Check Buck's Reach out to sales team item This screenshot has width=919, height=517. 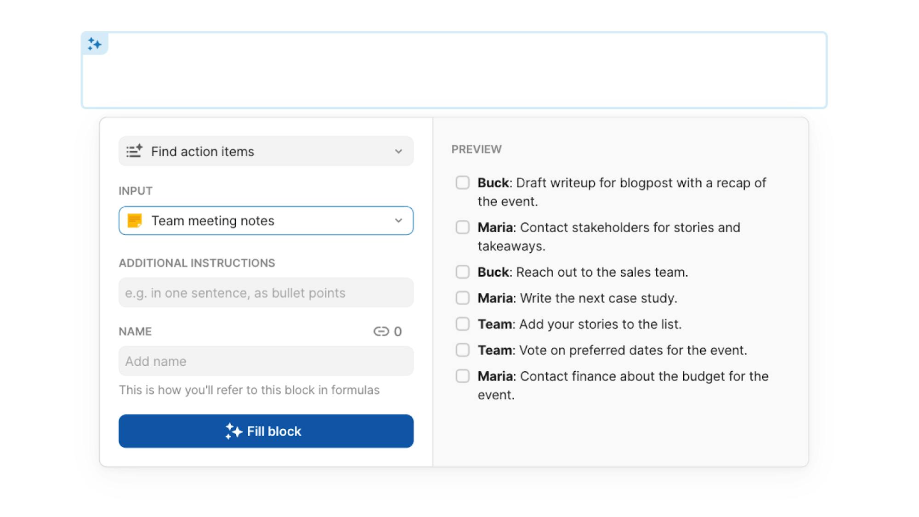[x=462, y=272]
